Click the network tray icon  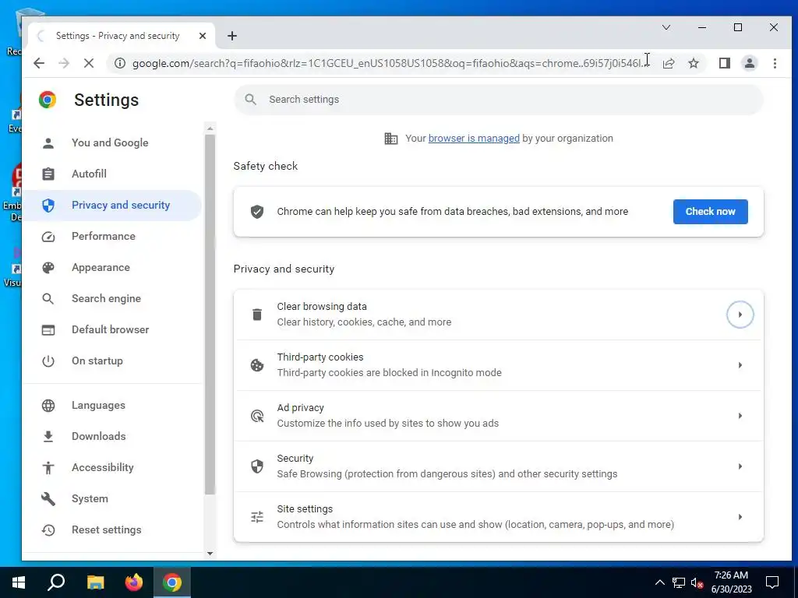pos(679,582)
